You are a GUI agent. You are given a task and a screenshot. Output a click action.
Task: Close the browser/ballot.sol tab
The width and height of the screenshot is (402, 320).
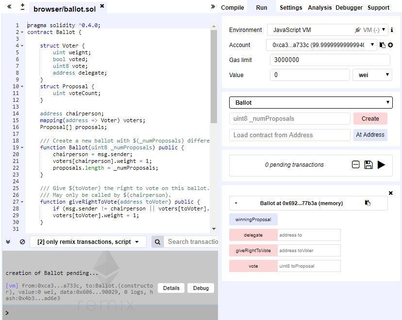pyautogui.click(x=102, y=6)
